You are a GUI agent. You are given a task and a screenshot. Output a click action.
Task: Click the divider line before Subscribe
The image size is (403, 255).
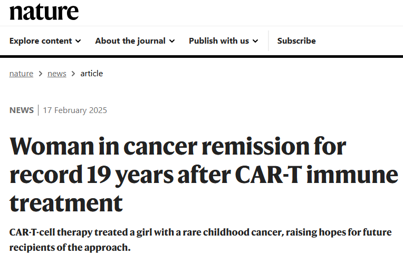click(x=268, y=41)
